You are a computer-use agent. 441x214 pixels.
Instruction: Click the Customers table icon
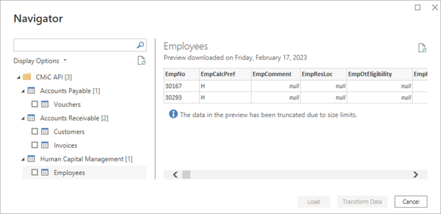click(45, 132)
